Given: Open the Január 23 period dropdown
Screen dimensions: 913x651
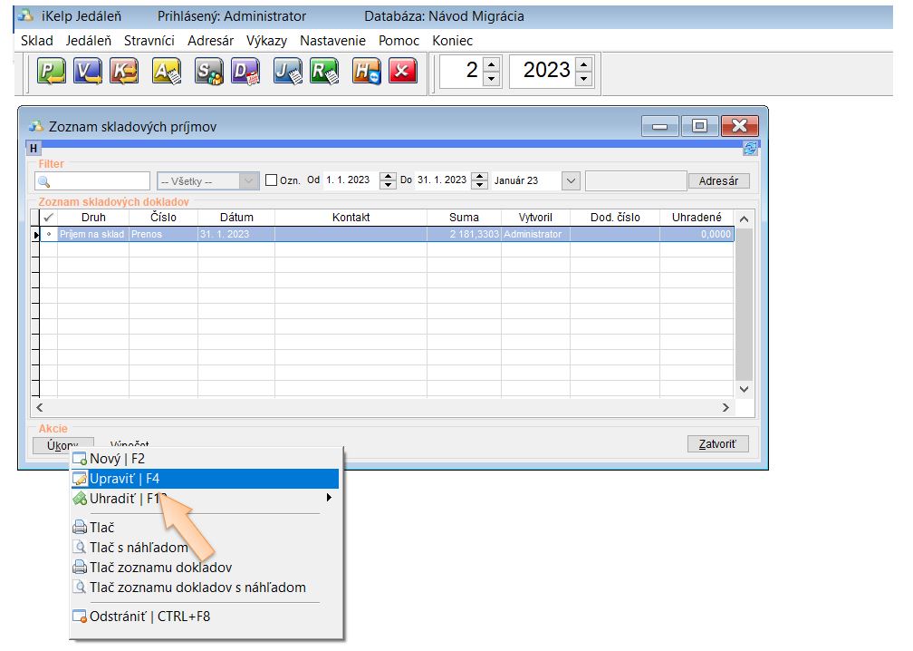Looking at the screenshot, I should 571,180.
